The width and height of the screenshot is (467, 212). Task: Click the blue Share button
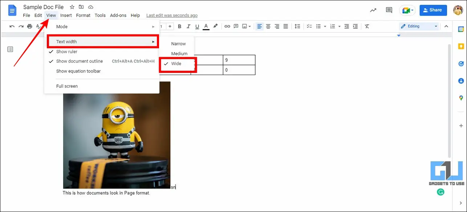tap(433, 10)
